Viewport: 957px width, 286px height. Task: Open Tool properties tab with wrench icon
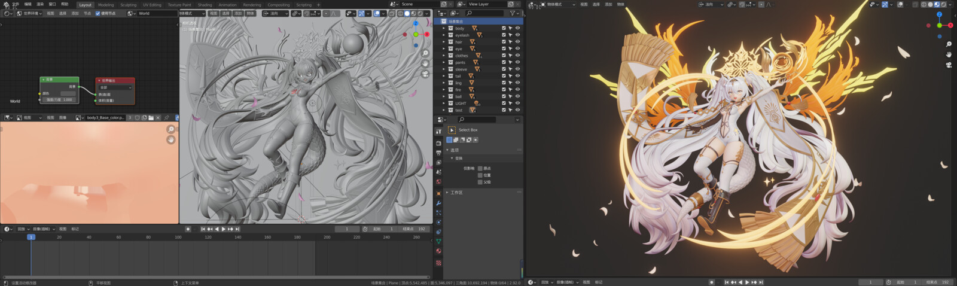[438, 131]
